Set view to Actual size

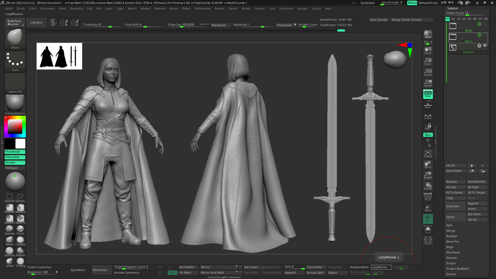(x=428, y=72)
